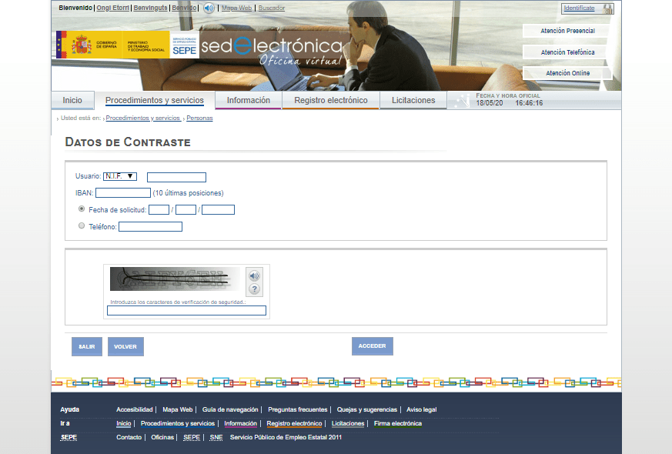
Task: Click the Gobierno de España emblem
Action: 82,45
